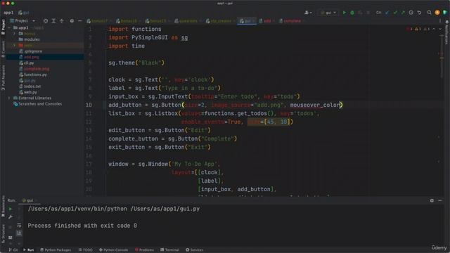Image resolution: width=450 pixels, height=253 pixels.
Task: Select the gui editor tab
Action: pyautogui.click(x=246, y=21)
